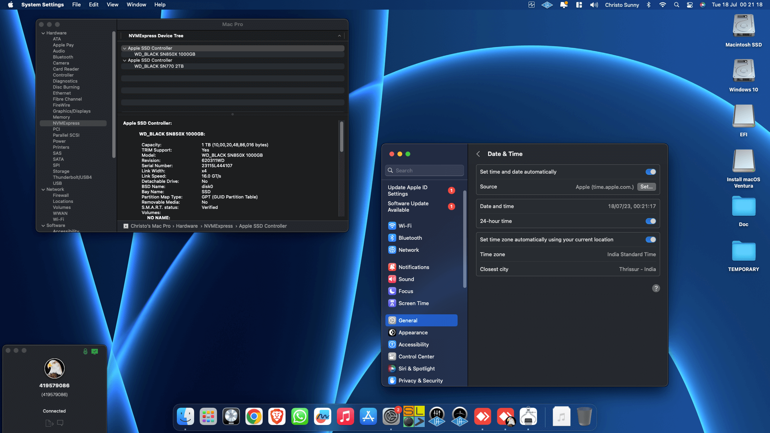The image size is (770, 433).
Task: Open the Apple menu
Action: click(x=11, y=5)
